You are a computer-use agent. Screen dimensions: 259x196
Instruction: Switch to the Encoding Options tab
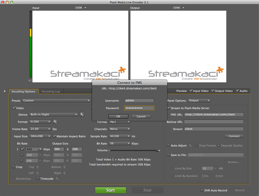click(x=24, y=92)
